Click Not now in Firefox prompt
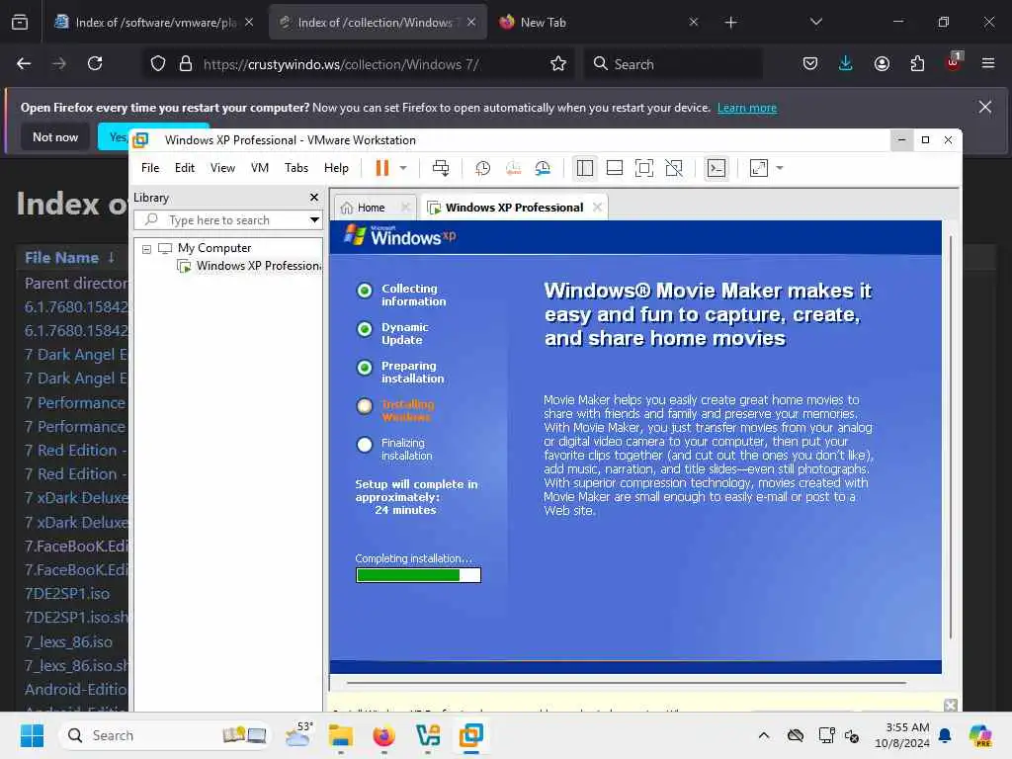Image resolution: width=1012 pixels, height=759 pixels. tap(55, 136)
